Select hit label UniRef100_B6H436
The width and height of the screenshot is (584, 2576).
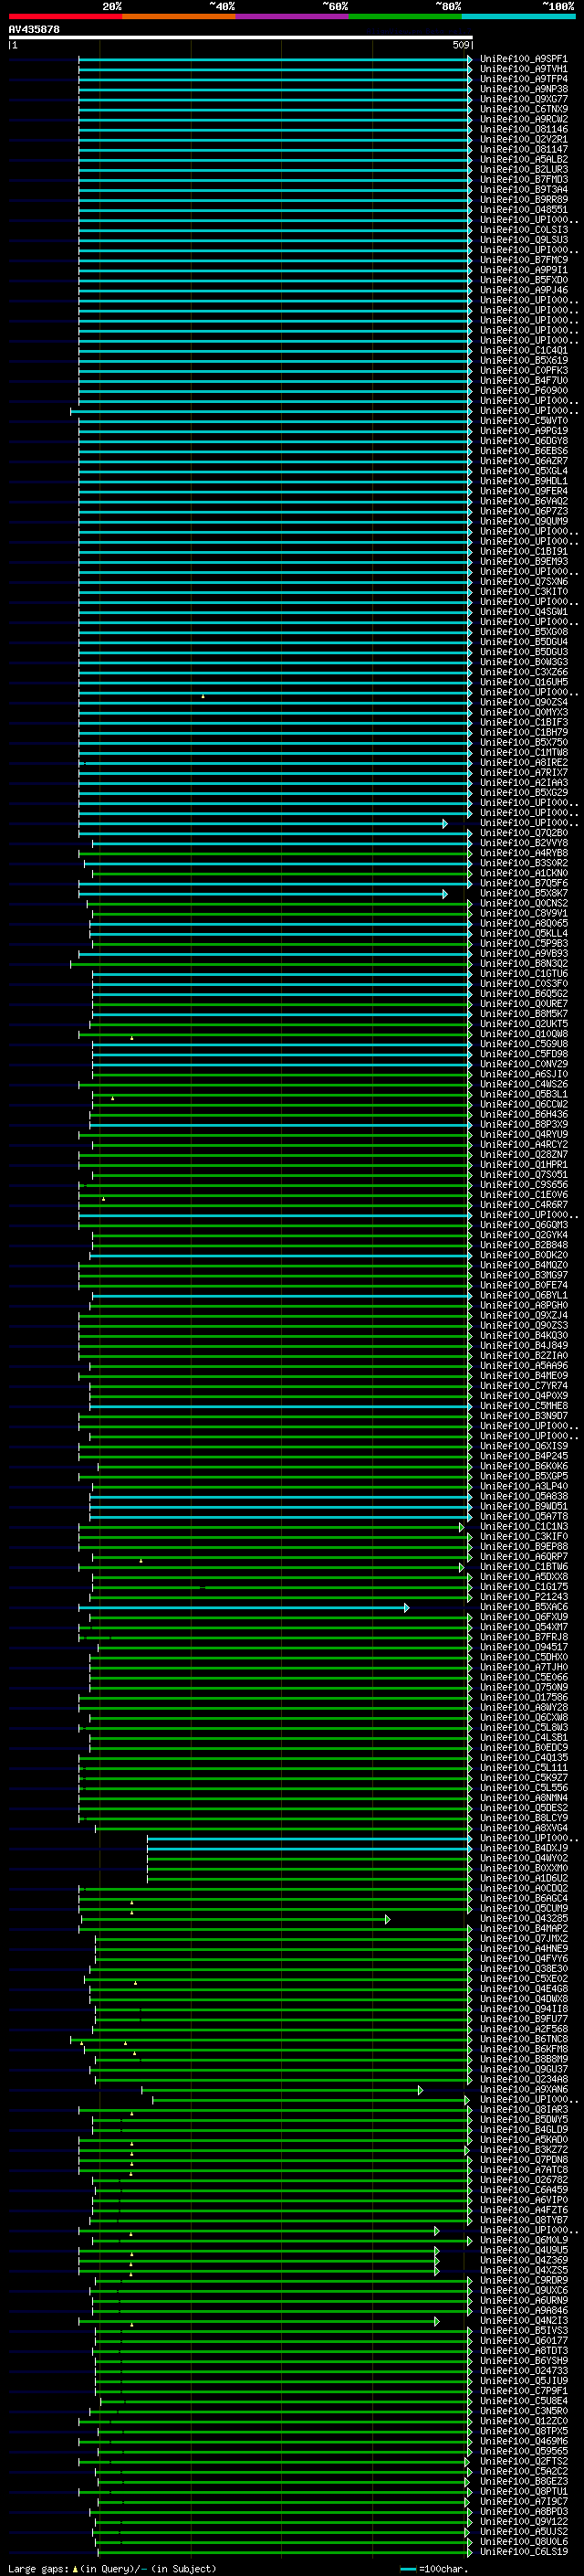[523, 1114]
